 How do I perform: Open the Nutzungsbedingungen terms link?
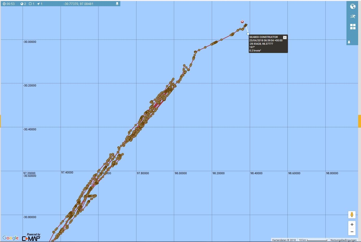point(343,240)
